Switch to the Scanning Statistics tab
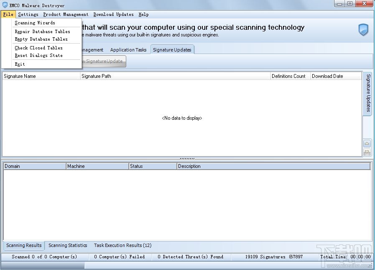 point(68,245)
